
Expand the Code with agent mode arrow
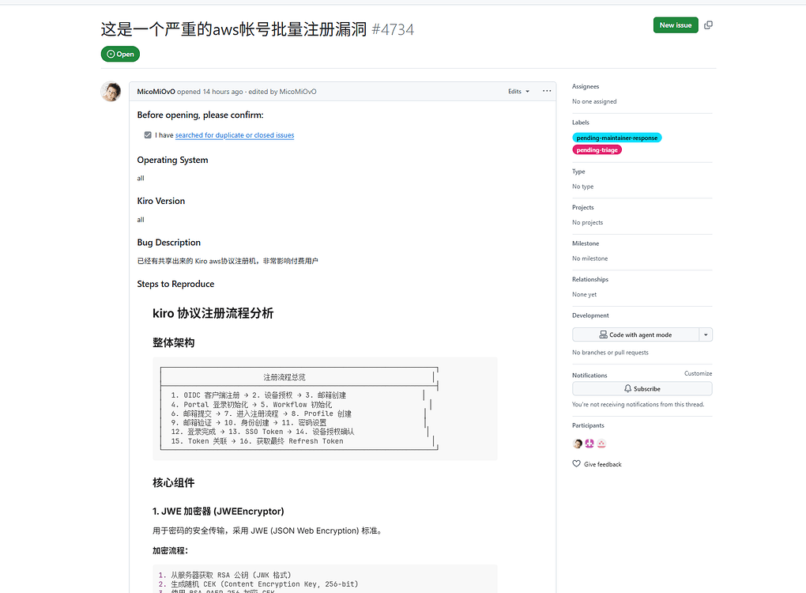(x=706, y=334)
